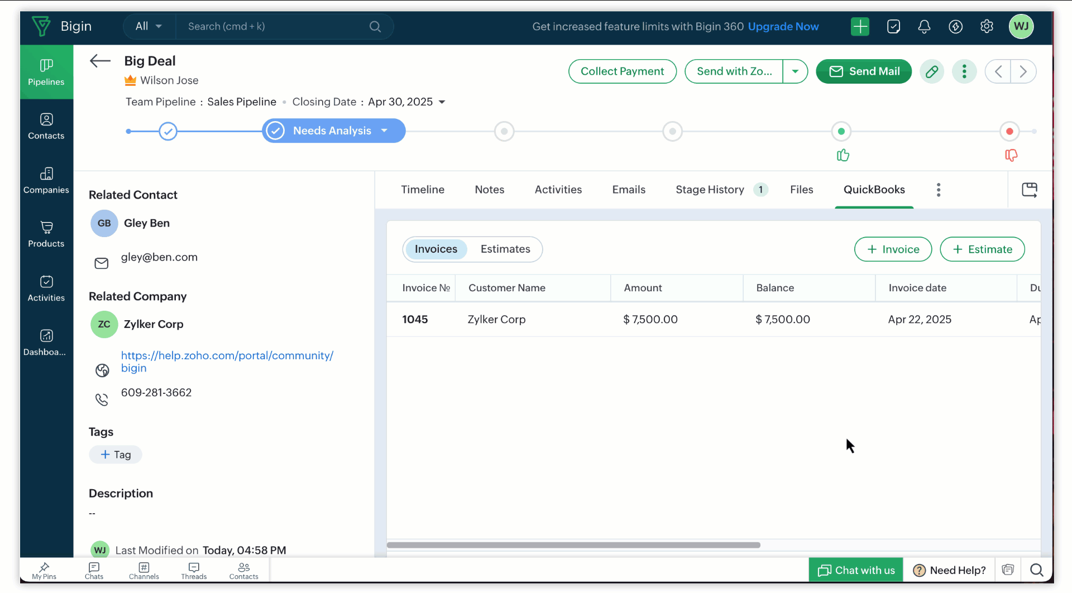Viewport: 1072px width, 593px height.
Task: Open Channels in bottom bar
Action: coord(144,571)
